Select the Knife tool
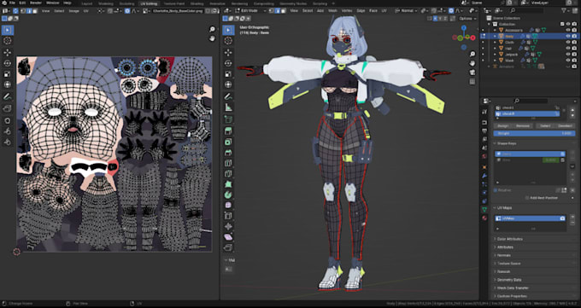The height and width of the screenshot is (308, 581). pyautogui.click(x=229, y=173)
